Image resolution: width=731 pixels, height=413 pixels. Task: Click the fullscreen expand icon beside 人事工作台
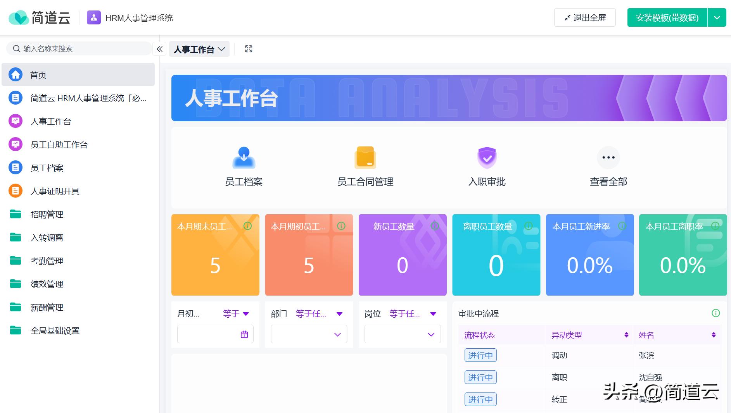click(x=249, y=49)
